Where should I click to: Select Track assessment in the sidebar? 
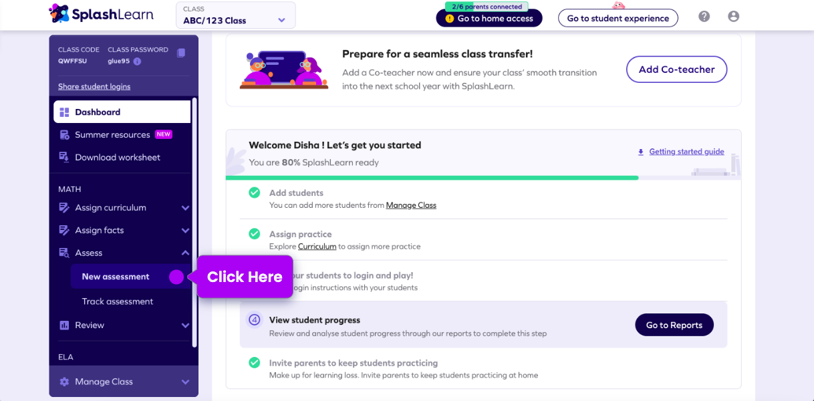118,301
